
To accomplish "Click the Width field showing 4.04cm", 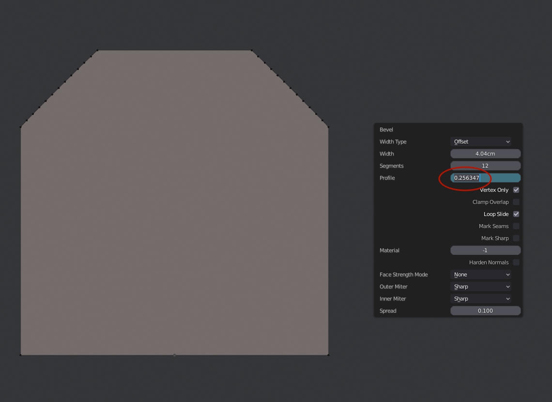I will click(x=486, y=154).
